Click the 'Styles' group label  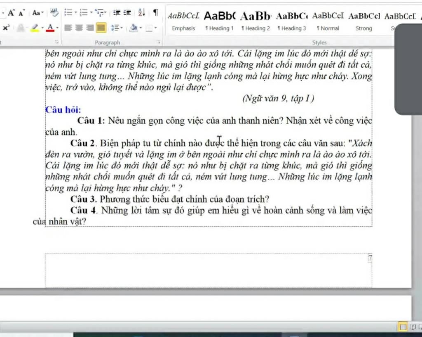coord(319,42)
